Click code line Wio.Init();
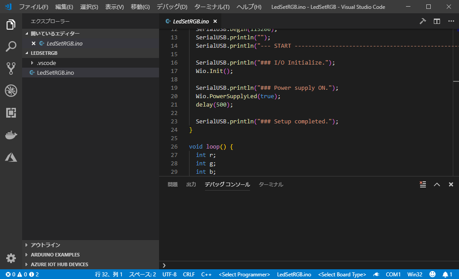This screenshot has height=279, width=459. coord(214,71)
